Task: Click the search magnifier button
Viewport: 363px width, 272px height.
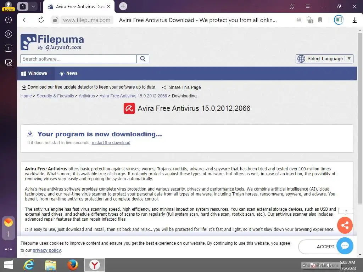Action: [x=143, y=59]
